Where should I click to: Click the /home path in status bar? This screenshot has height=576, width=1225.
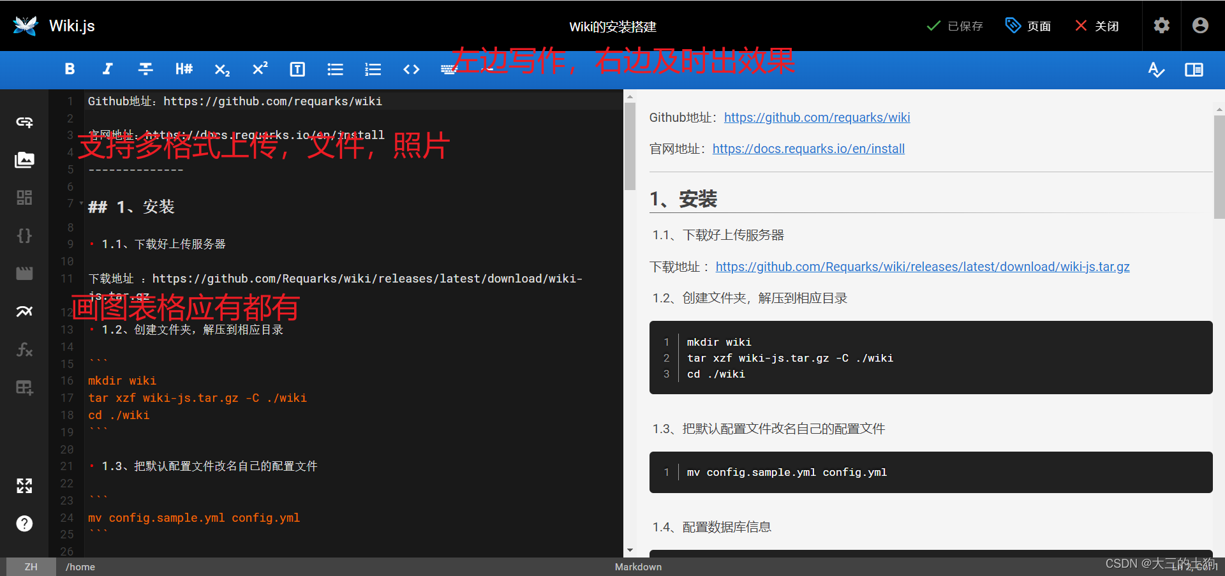80,566
